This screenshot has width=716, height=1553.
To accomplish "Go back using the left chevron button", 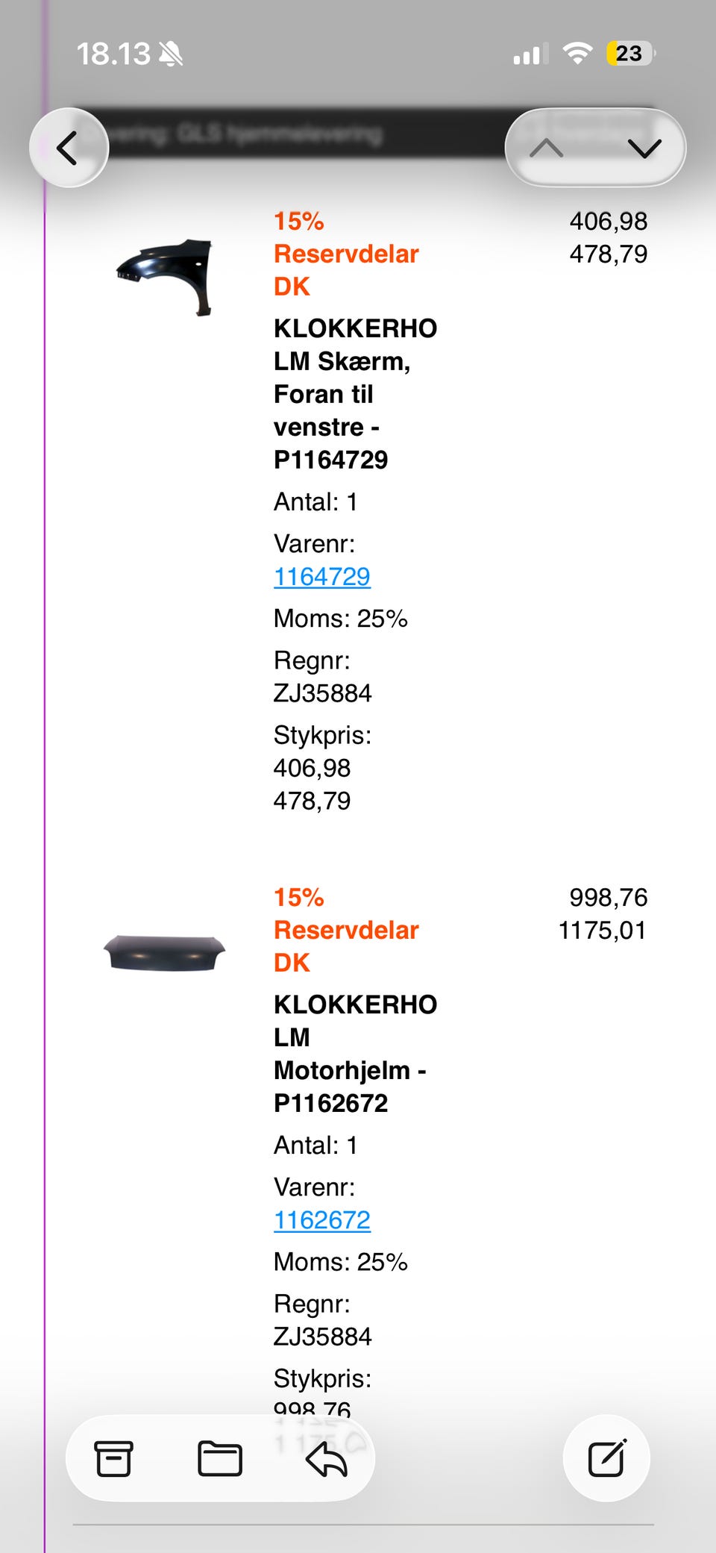I will pyautogui.click(x=69, y=148).
